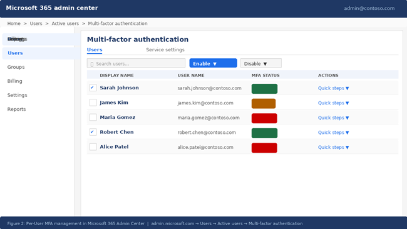
Task: Expand Quick steps for Robert Chen
Action: click(x=333, y=133)
